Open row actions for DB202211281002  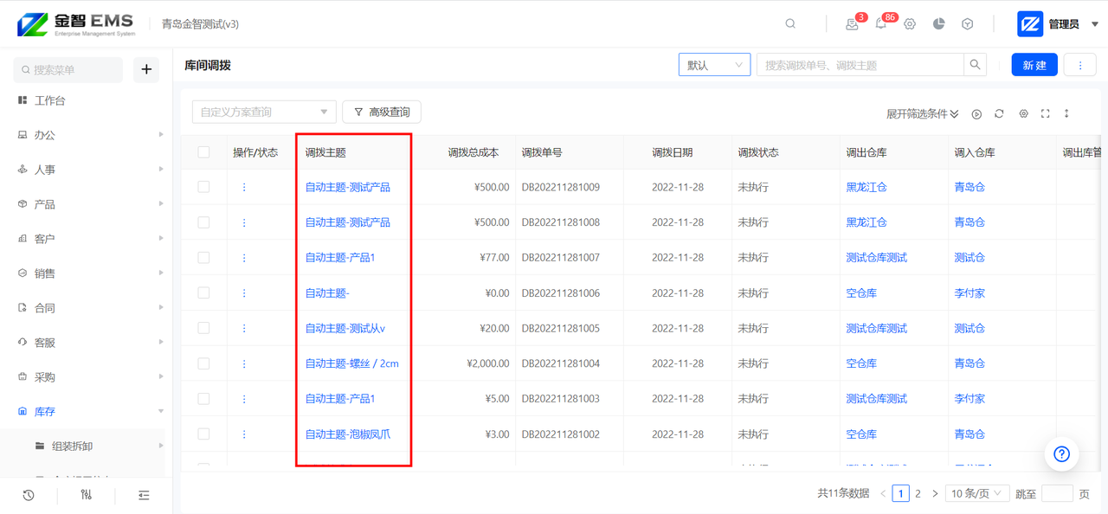pyautogui.click(x=244, y=434)
